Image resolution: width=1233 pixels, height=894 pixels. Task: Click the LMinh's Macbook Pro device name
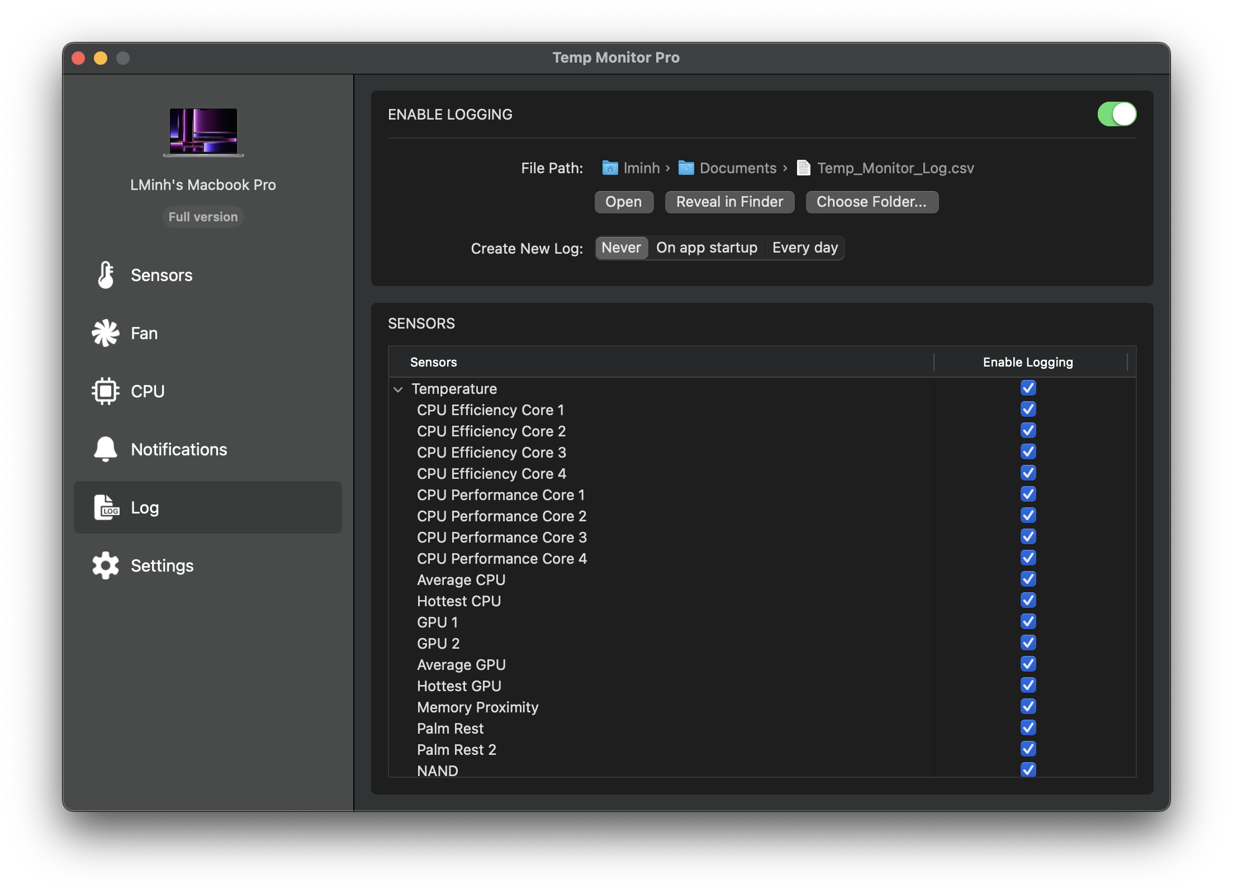pos(203,185)
